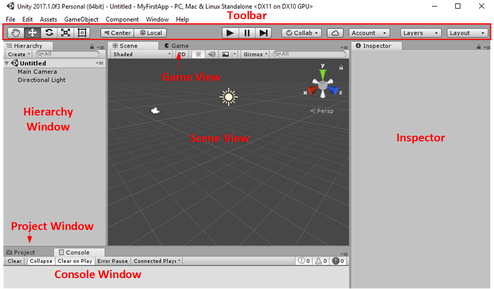Viewport: 494px width, 289px height.
Task: Click the blue Z axis cone
Action: click(333, 90)
